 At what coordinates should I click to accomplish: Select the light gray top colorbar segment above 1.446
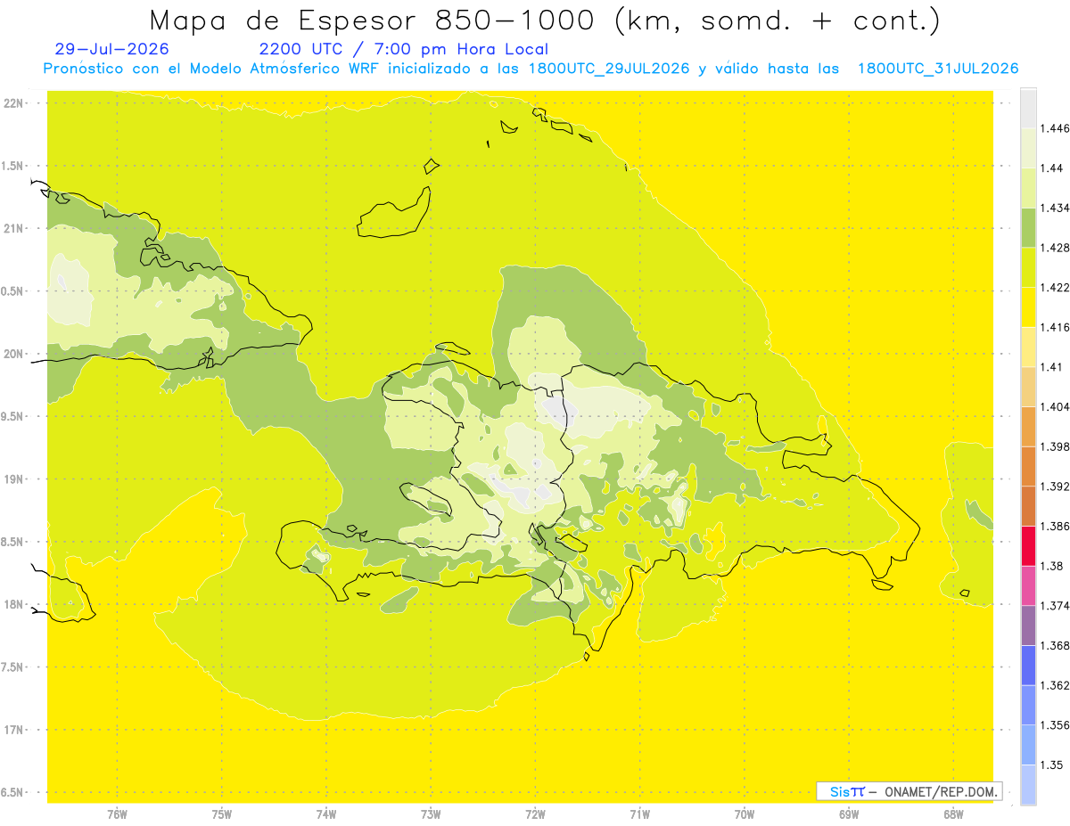click(1028, 109)
